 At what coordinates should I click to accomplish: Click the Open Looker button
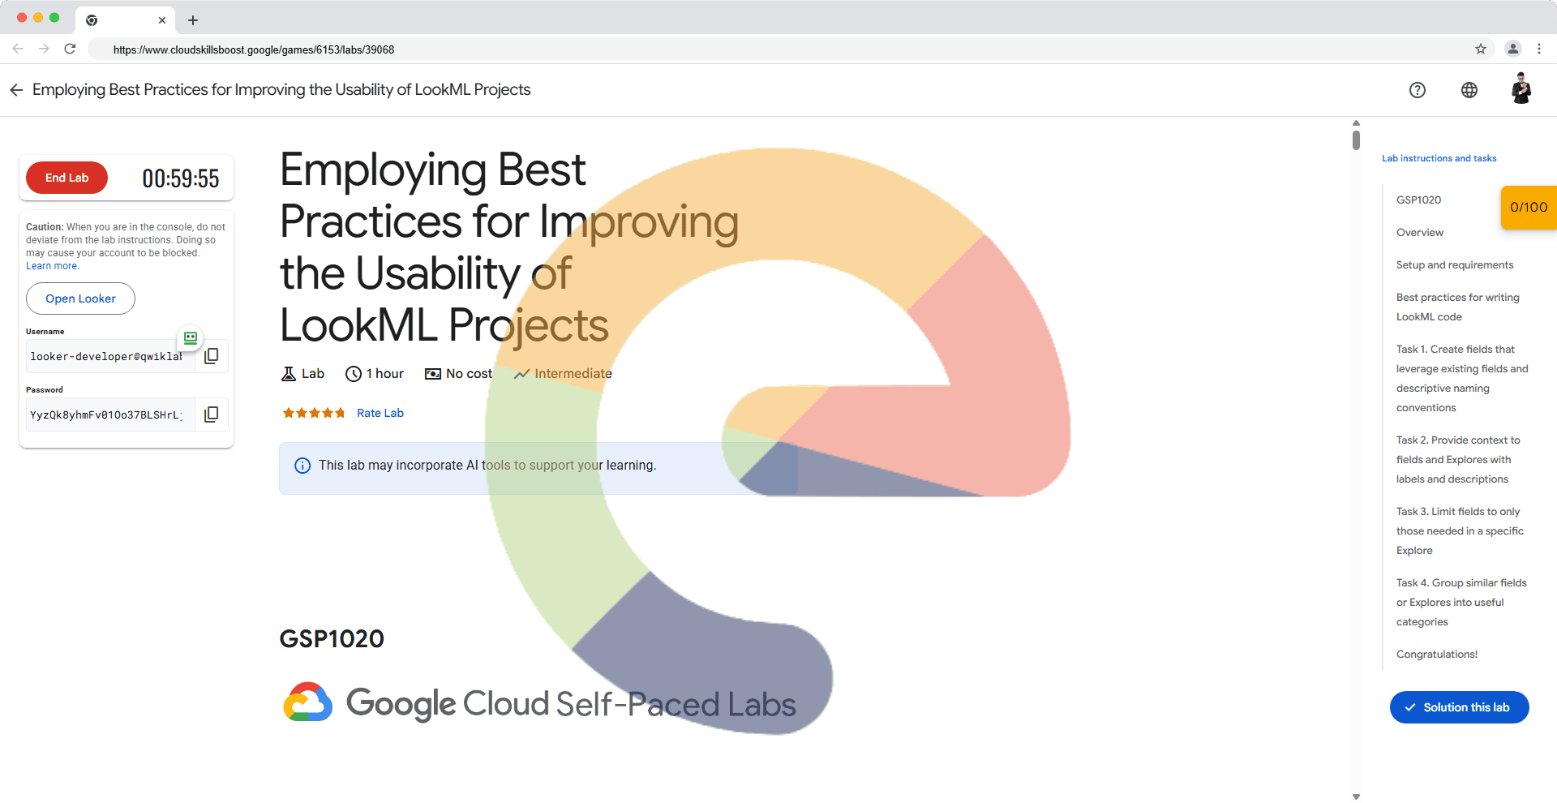[80, 298]
